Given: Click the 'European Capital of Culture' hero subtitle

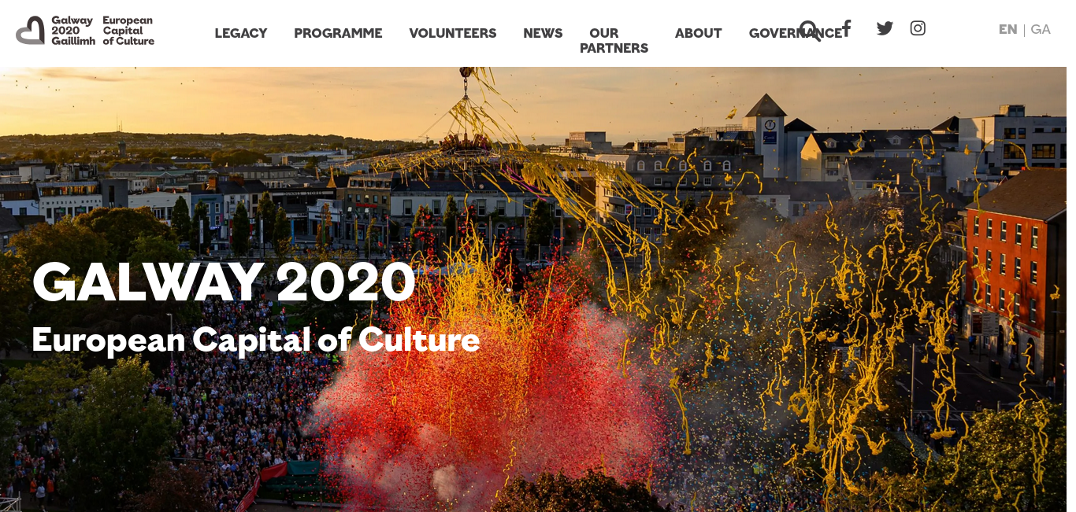Looking at the screenshot, I should click(256, 340).
